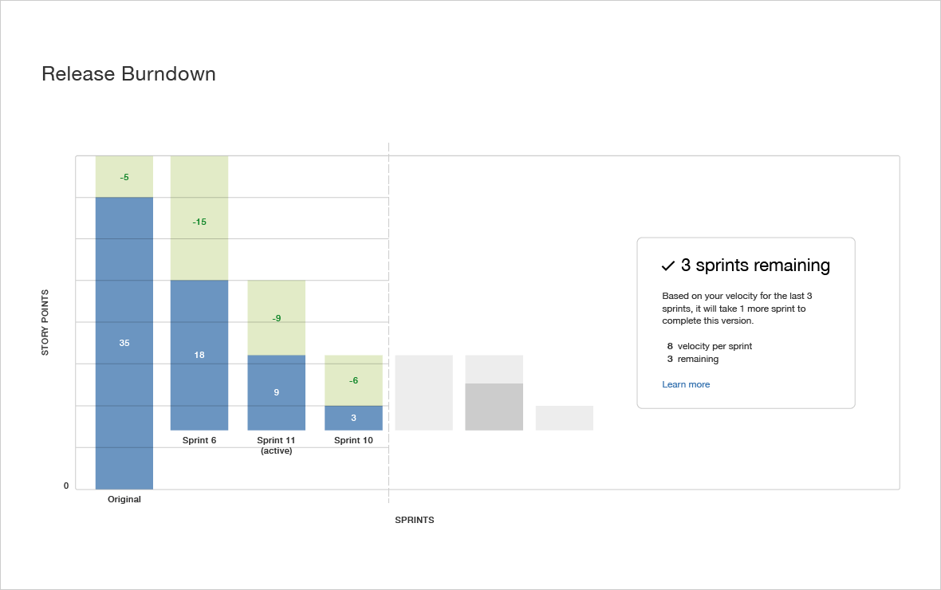This screenshot has height=590, width=941.
Task: Click the blue 35 Original bar segment
Action: [124, 344]
